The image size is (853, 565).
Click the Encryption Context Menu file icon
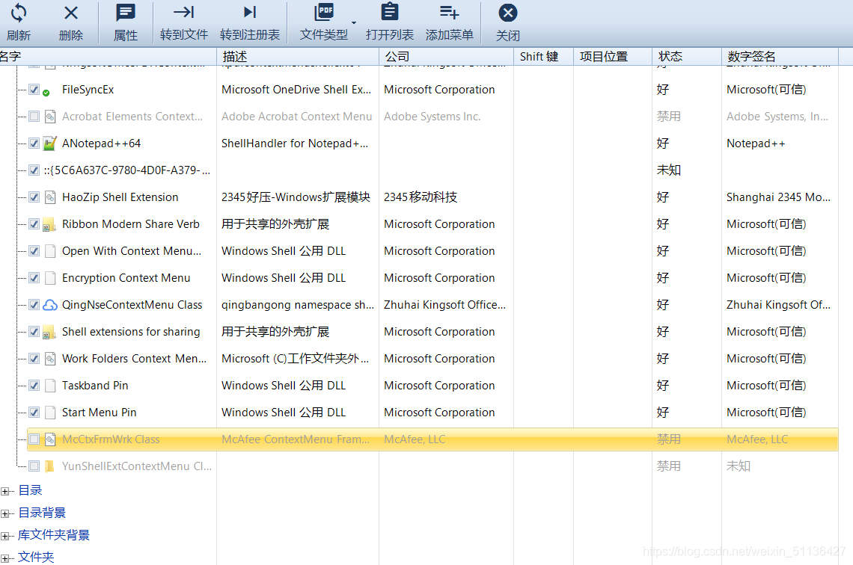coord(50,277)
